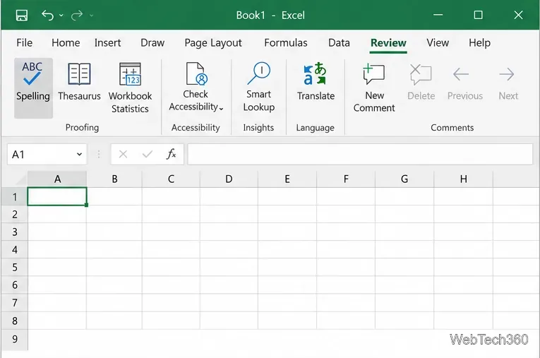Switch to the Formulas tab
540x358 pixels.
point(285,43)
